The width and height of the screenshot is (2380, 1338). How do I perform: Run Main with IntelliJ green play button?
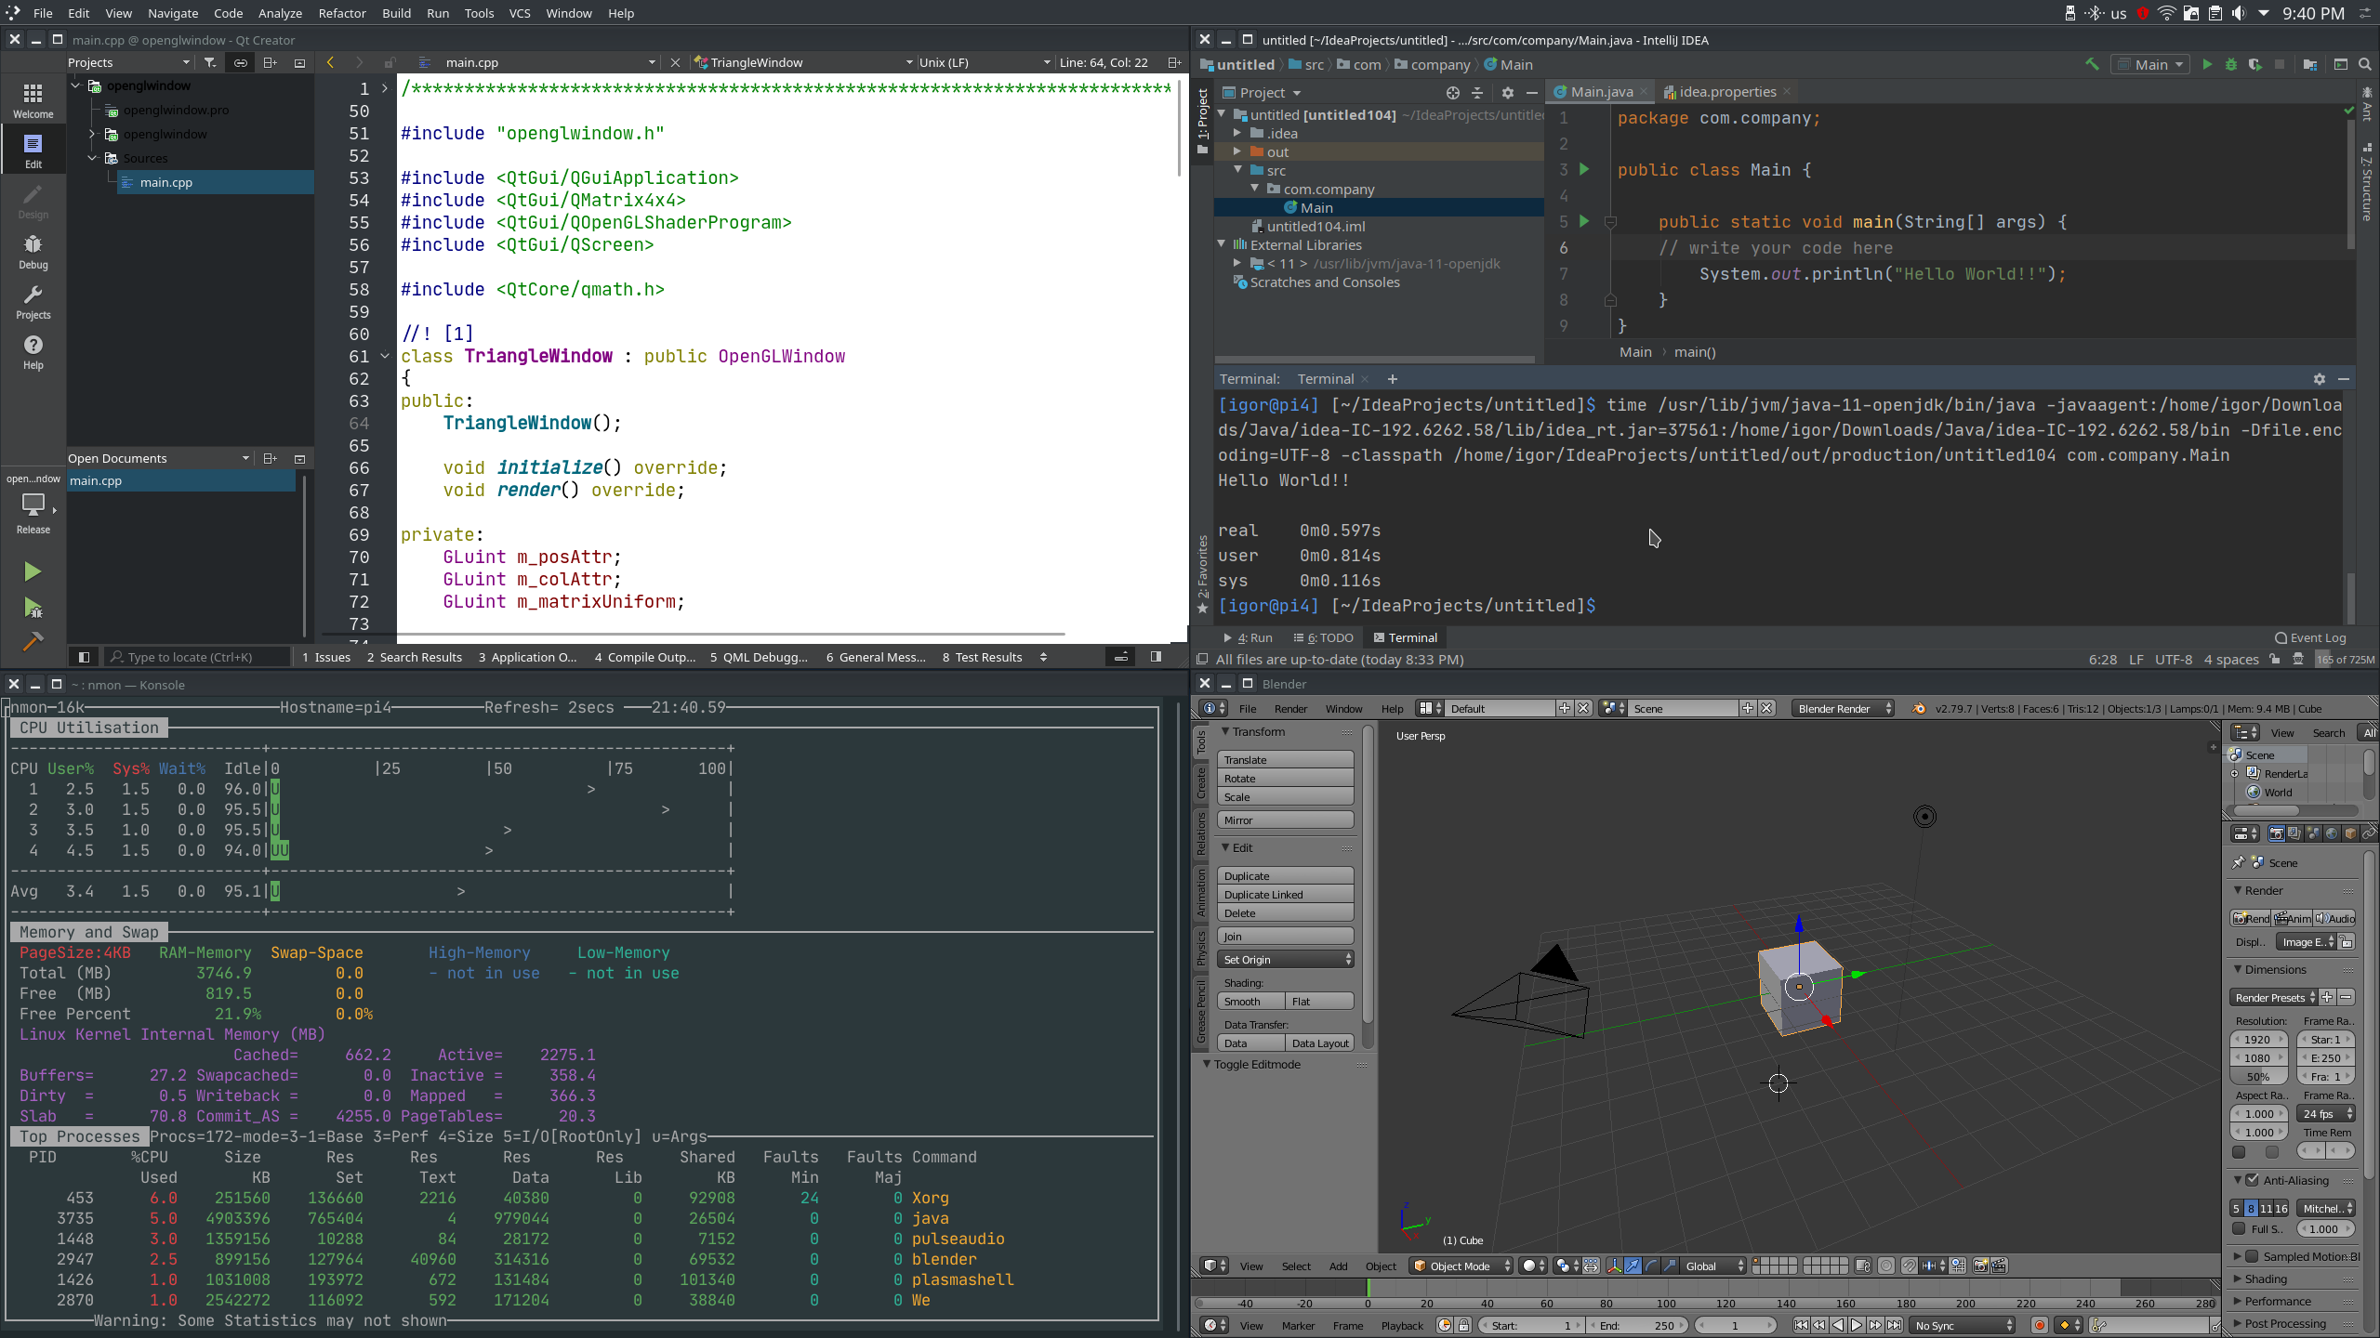(x=2207, y=64)
